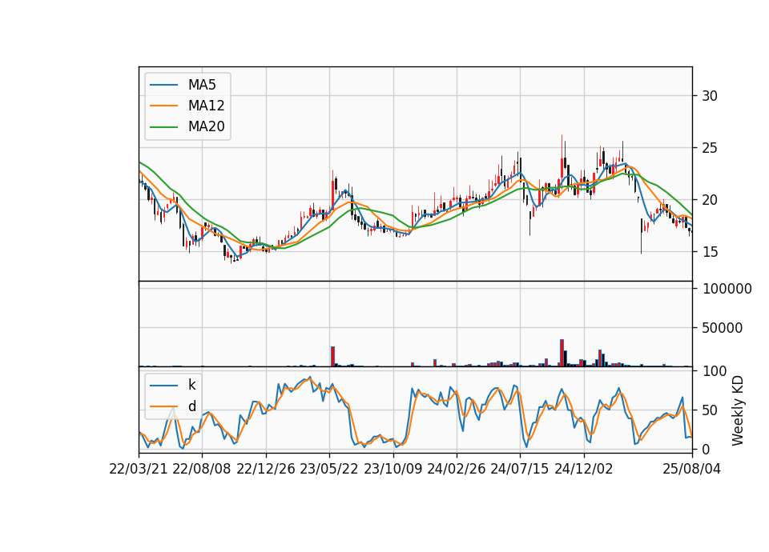Screen dimensions: 769x552
Task: Click the price axis value 25
Action: (710, 148)
